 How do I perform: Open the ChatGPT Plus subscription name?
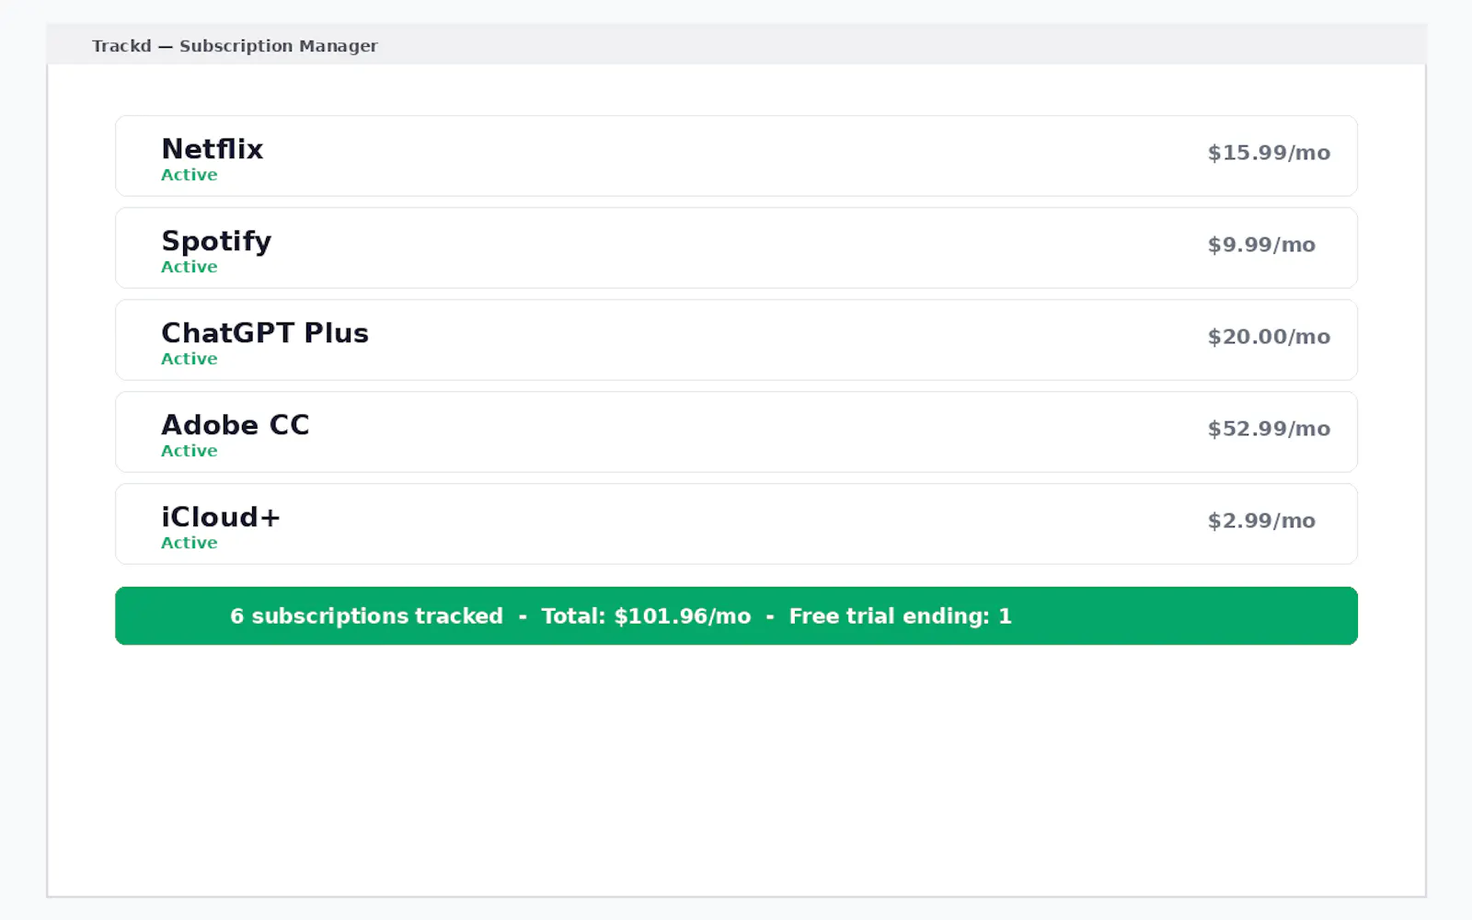(265, 332)
